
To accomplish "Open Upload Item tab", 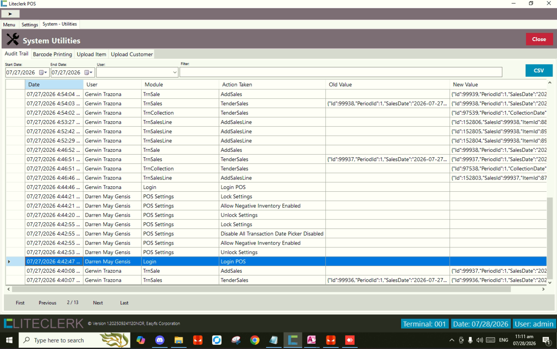I will [91, 54].
